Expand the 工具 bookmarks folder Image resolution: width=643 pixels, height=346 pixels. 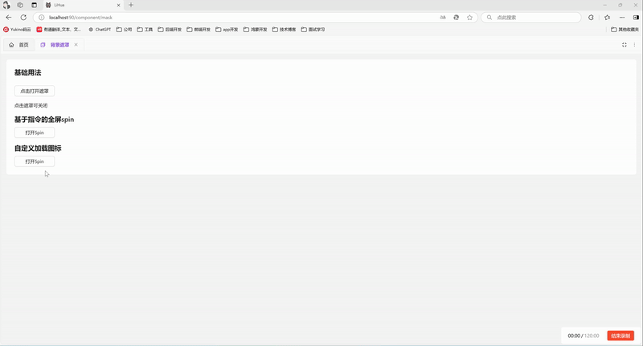145,30
